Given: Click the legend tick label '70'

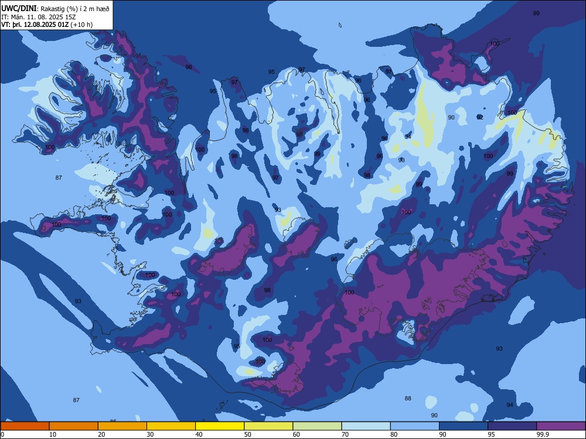Looking at the screenshot, I should click(345, 434).
